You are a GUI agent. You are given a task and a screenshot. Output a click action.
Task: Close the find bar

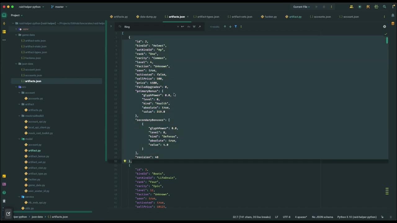tap(385, 27)
